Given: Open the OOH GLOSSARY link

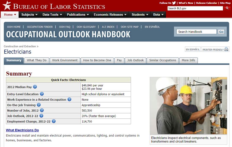Looking at the screenshot, I should pyautogui.click(x=86, y=27).
